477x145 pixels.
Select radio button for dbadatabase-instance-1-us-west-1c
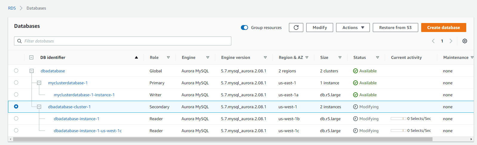coord(16,130)
